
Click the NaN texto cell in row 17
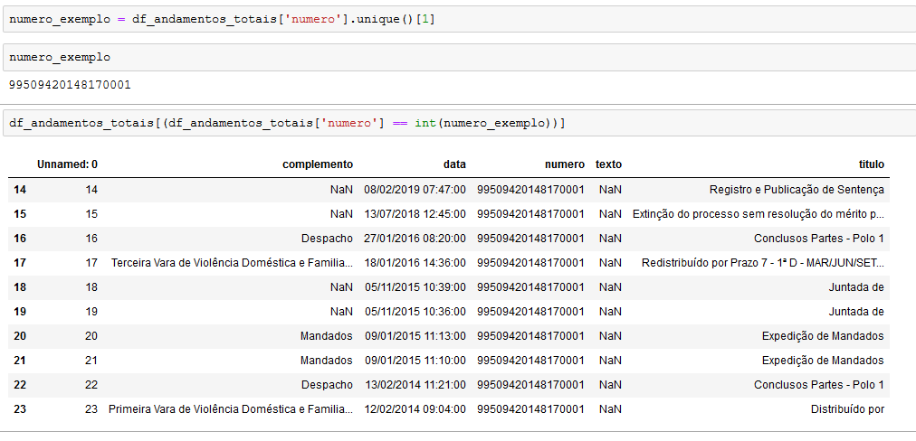click(610, 262)
